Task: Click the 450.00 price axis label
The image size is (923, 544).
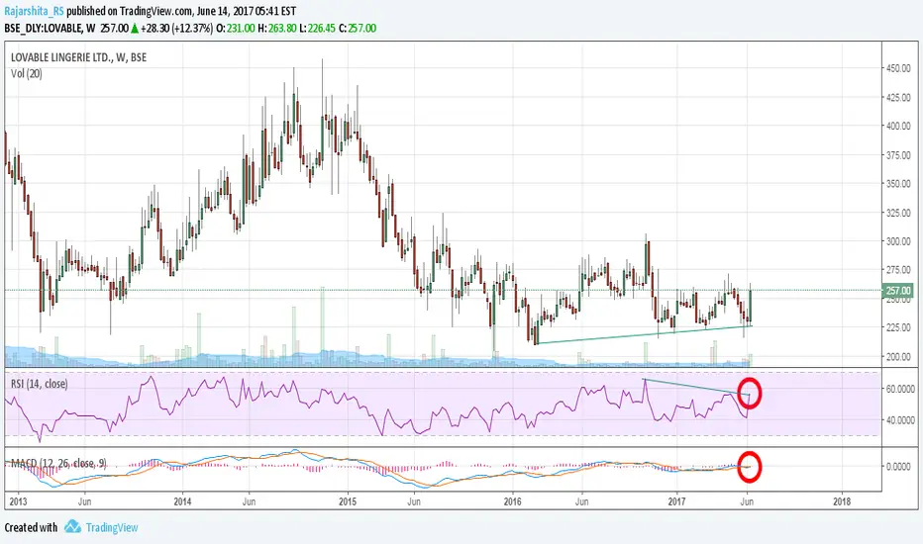Action: pos(899,68)
